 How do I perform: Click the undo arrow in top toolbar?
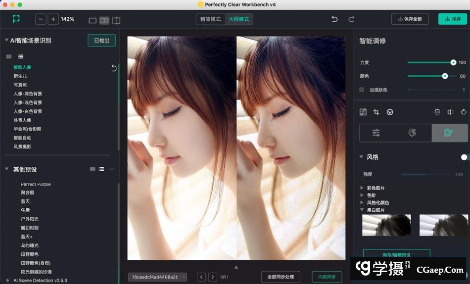(x=335, y=19)
